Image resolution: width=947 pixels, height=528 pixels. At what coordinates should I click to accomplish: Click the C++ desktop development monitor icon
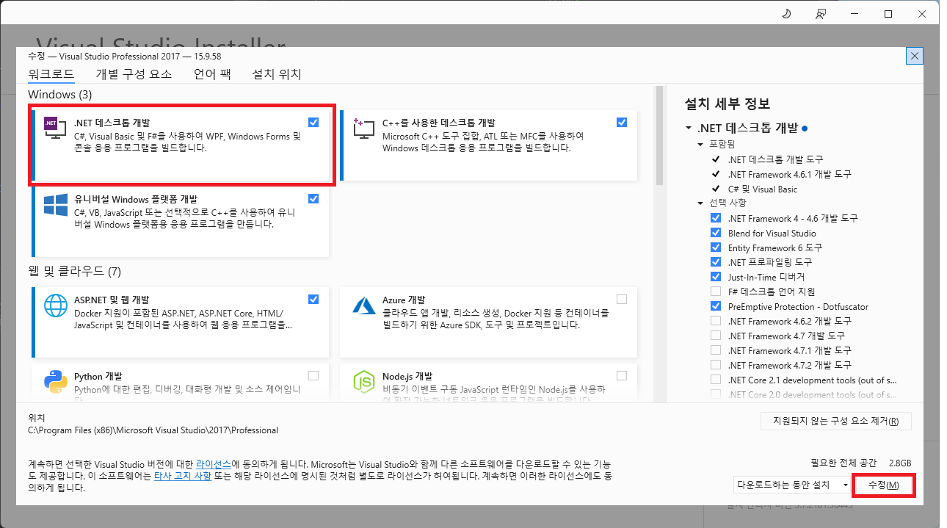364,129
